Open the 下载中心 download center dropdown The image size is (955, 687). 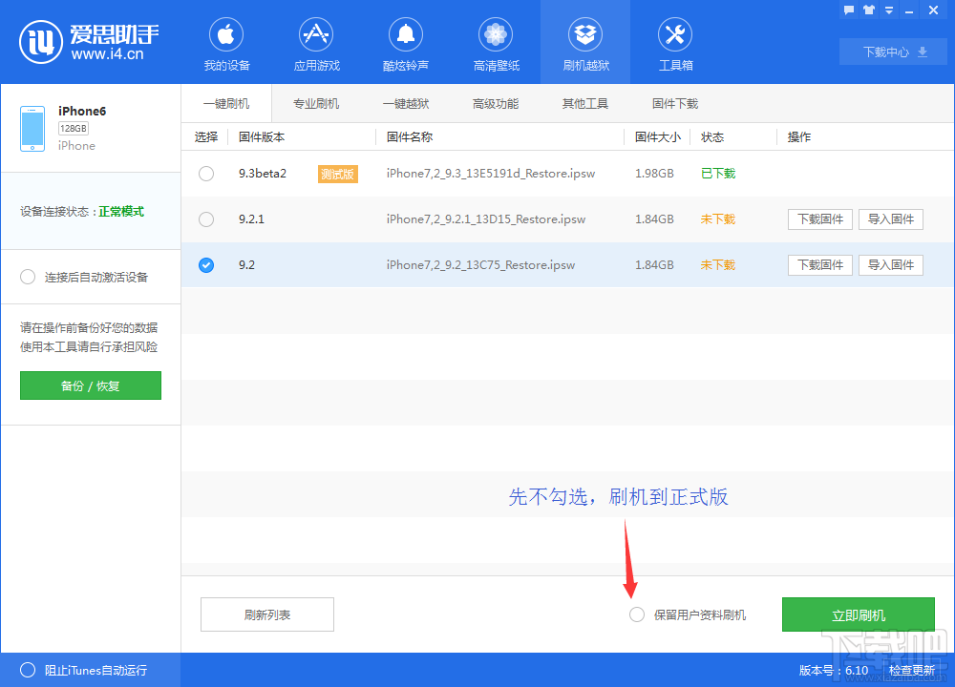pos(892,52)
